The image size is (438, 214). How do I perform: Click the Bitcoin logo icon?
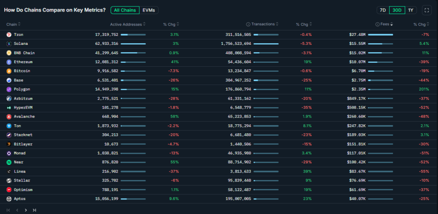point(9,71)
